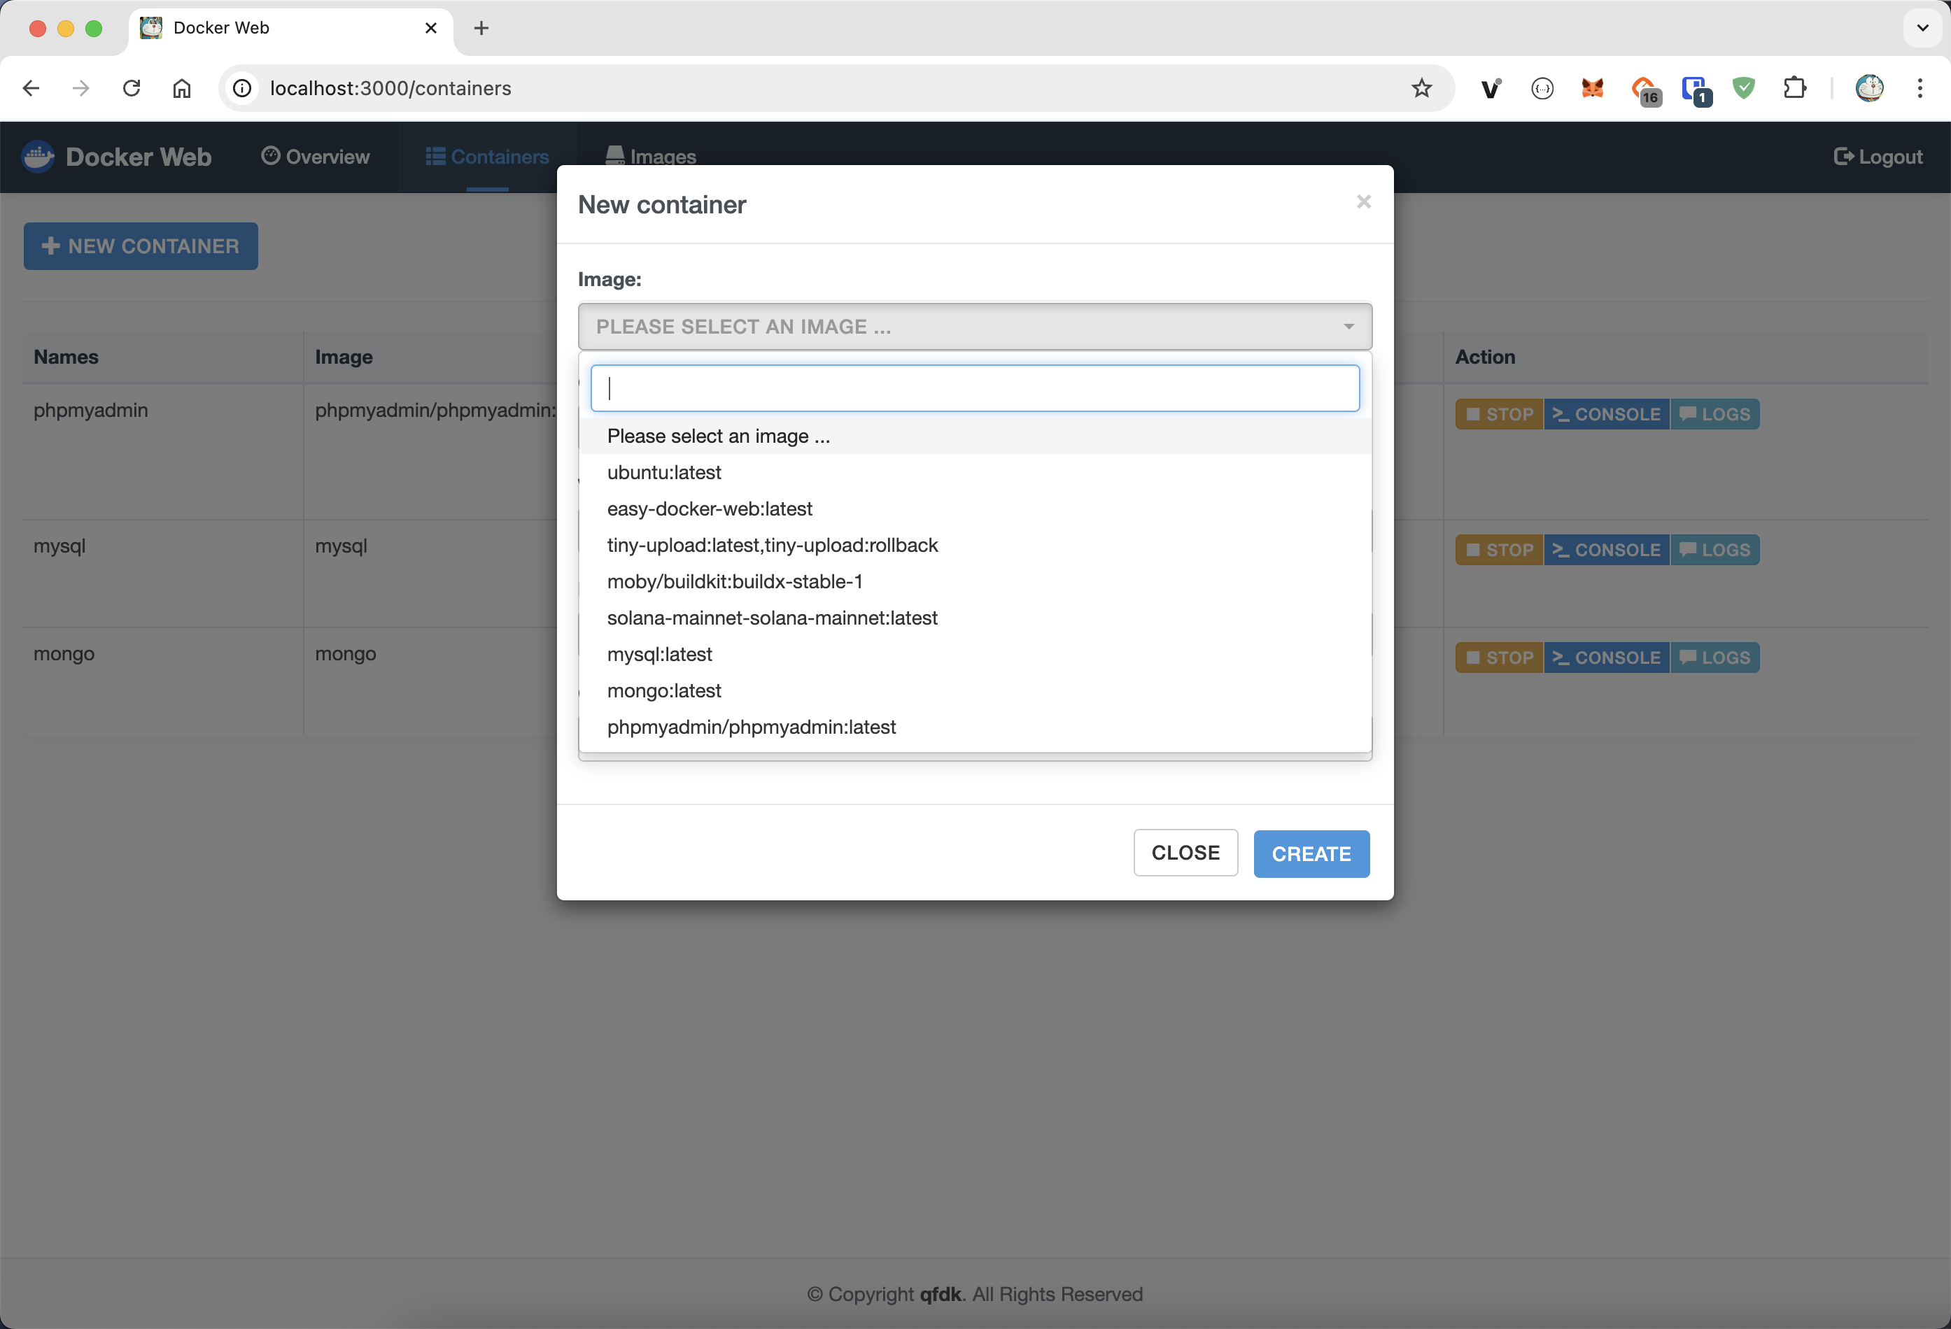Open browser extensions puzzle icon
Image resolution: width=1951 pixels, height=1329 pixels.
[1794, 88]
